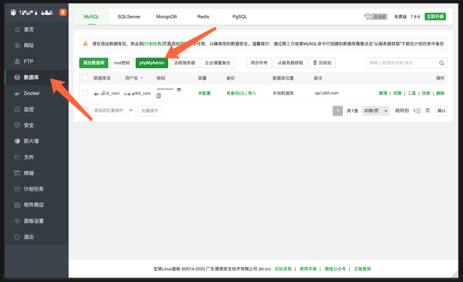This screenshot has height=282, width=463.
Task: Open the 20条/页 page size dropdown
Action: click(375, 110)
